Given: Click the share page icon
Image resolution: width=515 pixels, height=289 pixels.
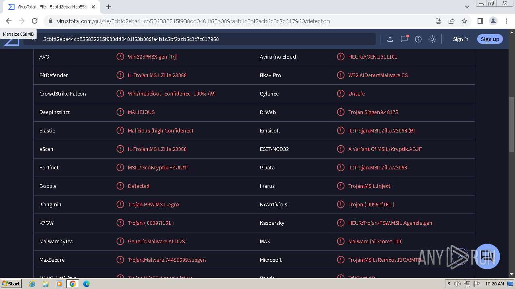Looking at the screenshot, I should [x=451, y=21].
